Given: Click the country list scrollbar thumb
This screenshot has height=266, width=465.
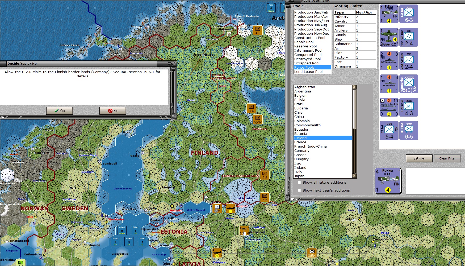Looking at the screenshot, I should click(354, 109).
